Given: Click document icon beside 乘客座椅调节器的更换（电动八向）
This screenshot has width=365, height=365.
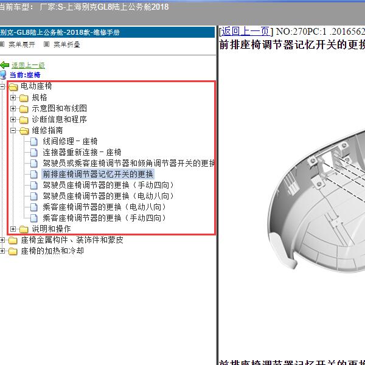Looking at the screenshot, I should (34, 207).
